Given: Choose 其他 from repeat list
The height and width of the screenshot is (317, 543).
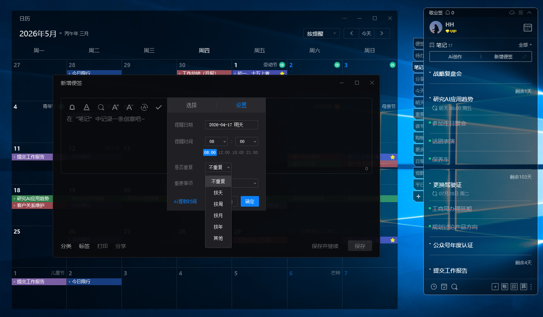Looking at the screenshot, I should pyautogui.click(x=218, y=238).
